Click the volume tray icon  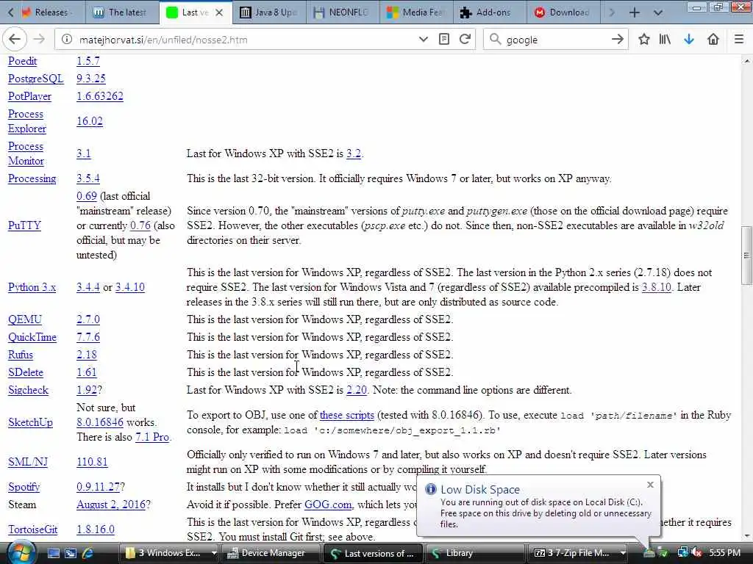click(696, 553)
